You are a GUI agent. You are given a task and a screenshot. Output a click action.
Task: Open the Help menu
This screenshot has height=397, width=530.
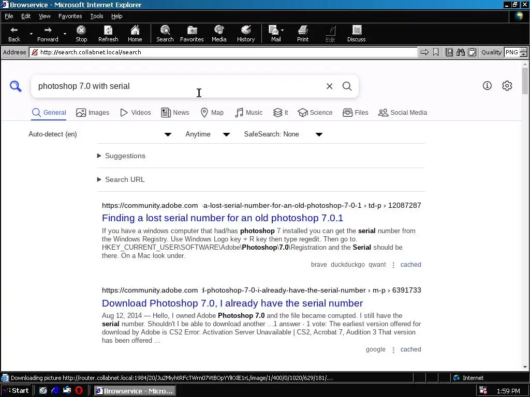pos(116,16)
